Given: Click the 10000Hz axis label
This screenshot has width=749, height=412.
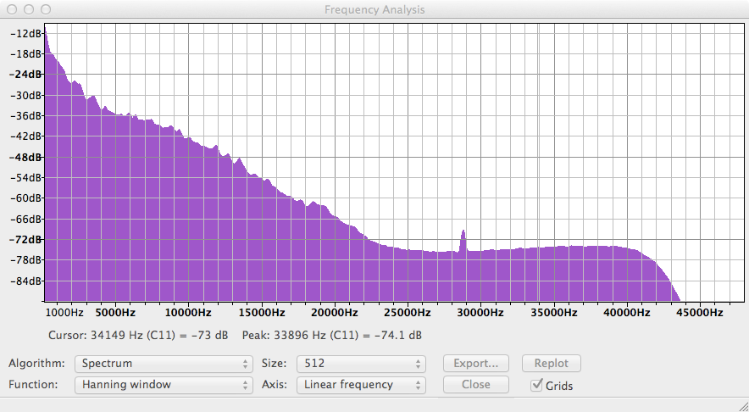Looking at the screenshot, I should click(x=188, y=313).
